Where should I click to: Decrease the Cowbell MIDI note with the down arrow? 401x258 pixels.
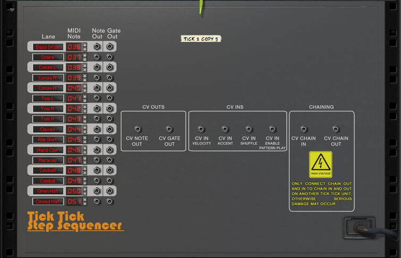pos(85,173)
